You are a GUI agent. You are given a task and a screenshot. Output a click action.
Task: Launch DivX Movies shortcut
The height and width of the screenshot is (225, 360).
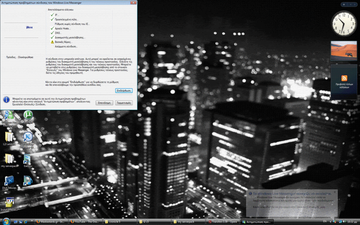tap(9, 181)
